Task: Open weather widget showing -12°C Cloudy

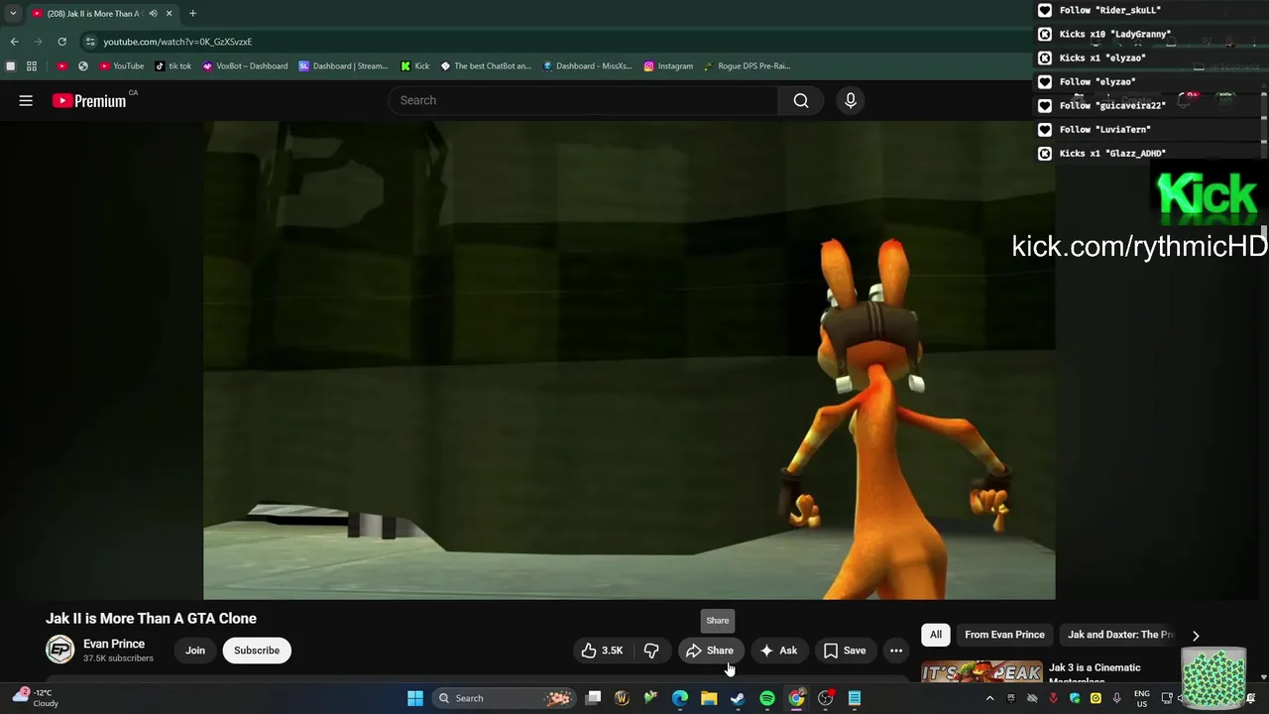Action: (x=36, y=698)
